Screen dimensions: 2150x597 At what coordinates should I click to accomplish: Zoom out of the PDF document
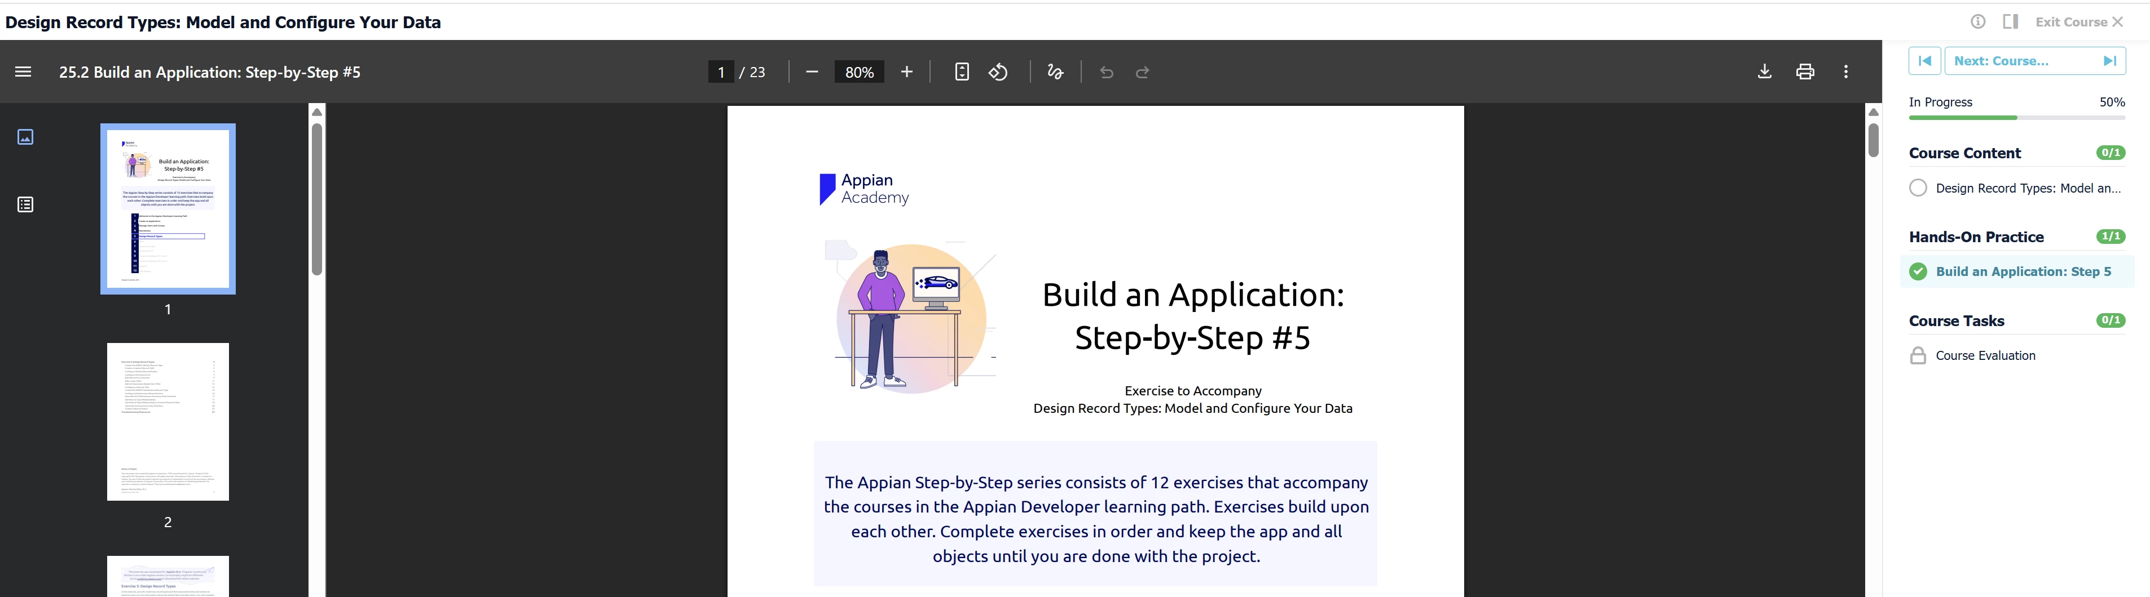click(x=812, y=72)
